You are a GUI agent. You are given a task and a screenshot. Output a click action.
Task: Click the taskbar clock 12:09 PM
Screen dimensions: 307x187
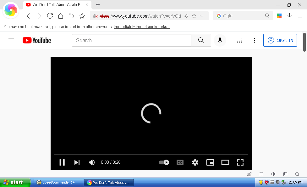point(295,182)
